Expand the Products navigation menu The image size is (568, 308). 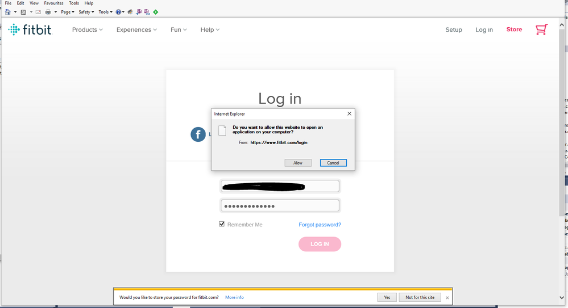[x=88, y=29]
